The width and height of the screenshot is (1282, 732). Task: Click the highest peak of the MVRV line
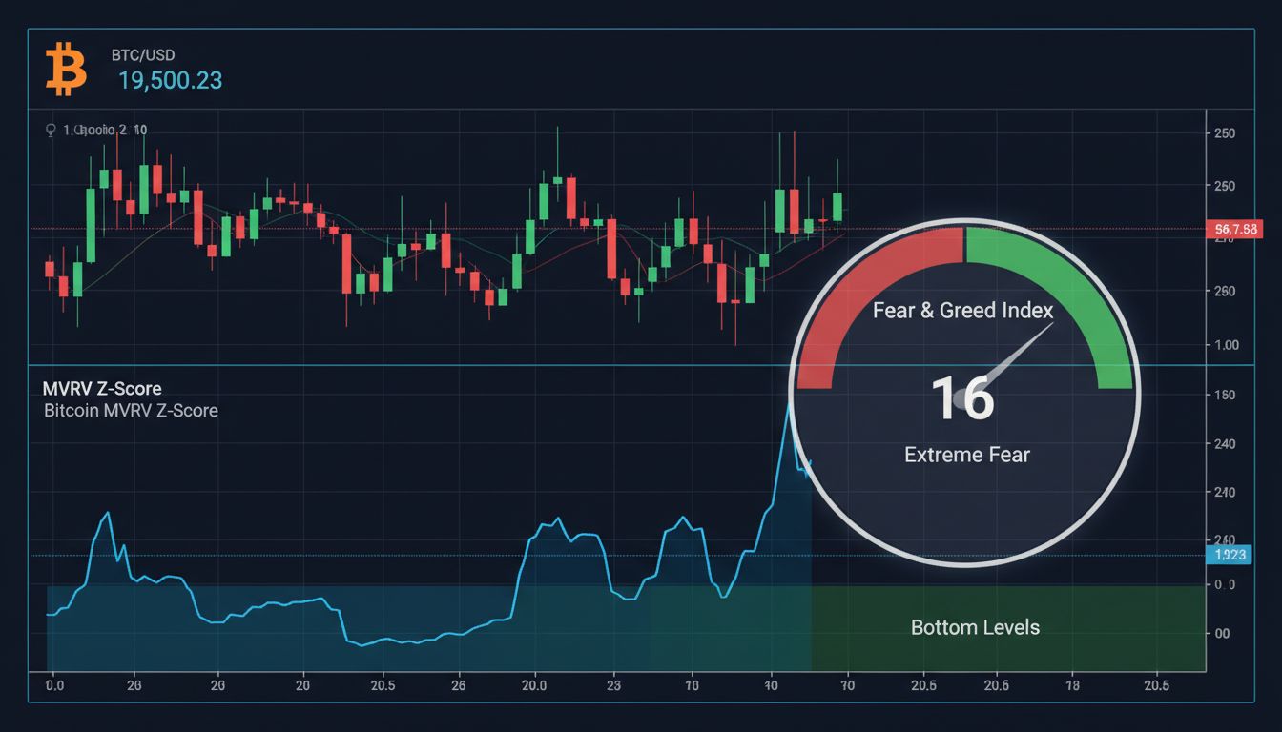[790, 404]
